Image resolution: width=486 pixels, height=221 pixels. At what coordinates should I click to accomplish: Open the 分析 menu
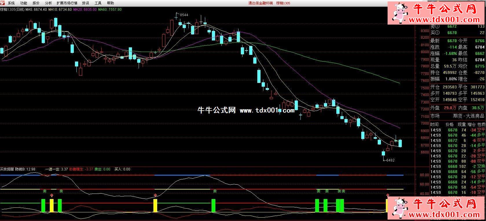pos(49,3)
